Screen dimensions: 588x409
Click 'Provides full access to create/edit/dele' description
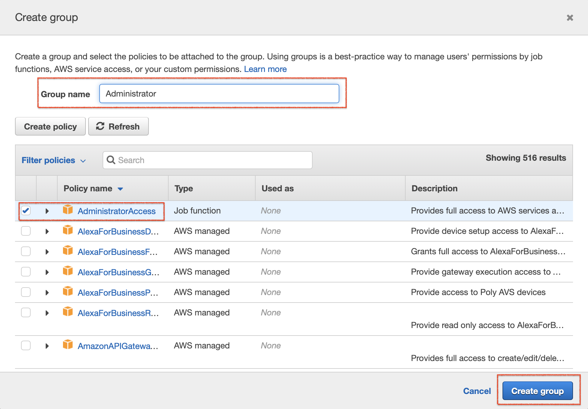click(487, 358)
